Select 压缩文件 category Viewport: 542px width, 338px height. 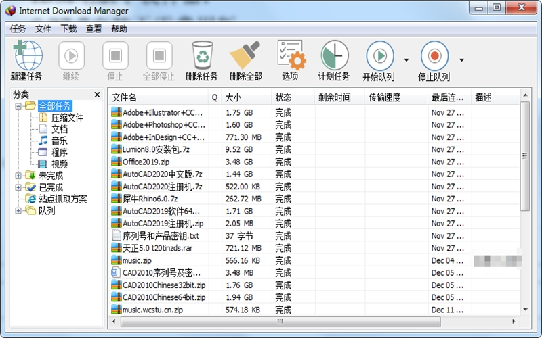coord(67,118)
